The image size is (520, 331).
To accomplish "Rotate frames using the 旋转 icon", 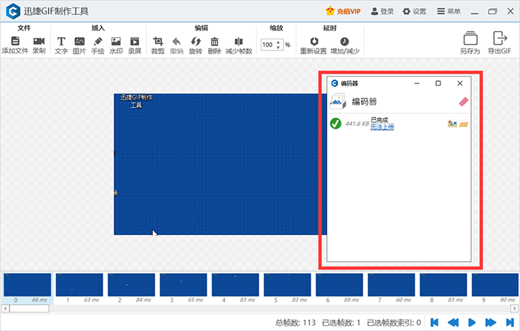I will pyautogui.click(x=196, y=42).
